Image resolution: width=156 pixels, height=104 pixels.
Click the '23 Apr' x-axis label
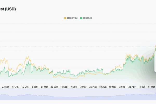5,86
